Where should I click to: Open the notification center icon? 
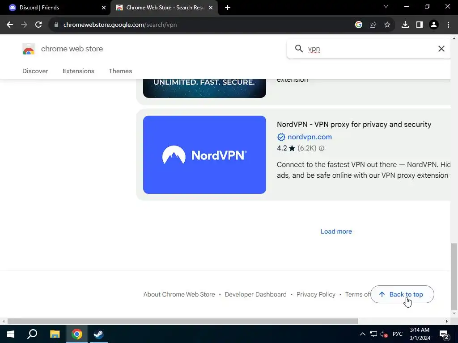click(444, 334)
